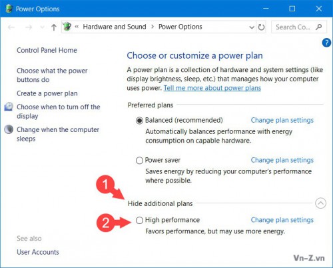
Task: Click the sleep moon icon in sidebar
Action: click(x=9, y=129)
